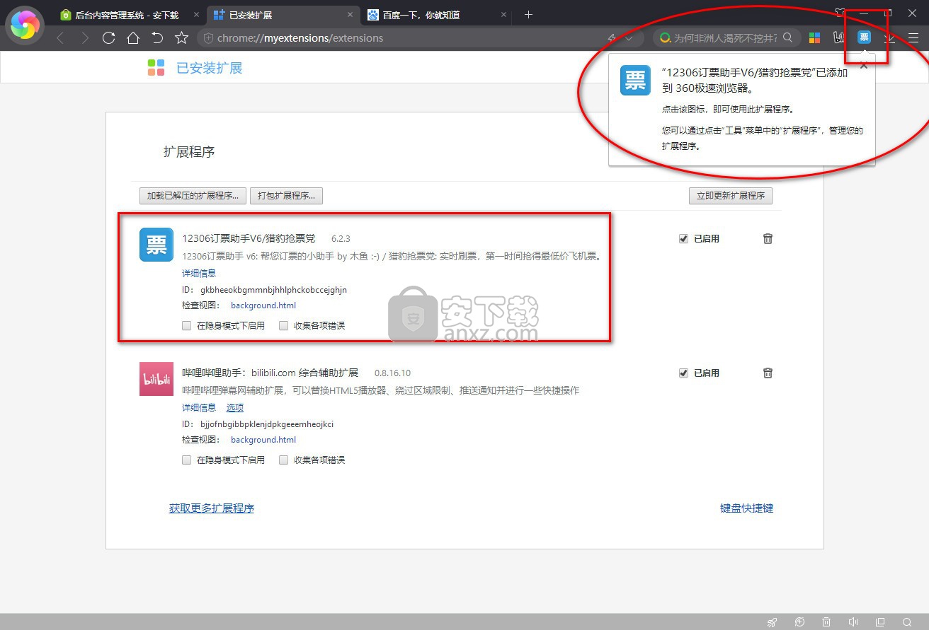Mute with the speaker status bar icon
The height and width of the screenshot is (630, 929).
tap(853, 622)
